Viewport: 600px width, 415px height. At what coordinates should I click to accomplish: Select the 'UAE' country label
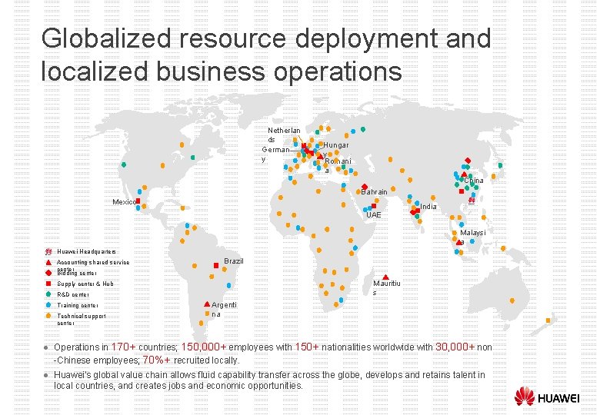(374, 214)
